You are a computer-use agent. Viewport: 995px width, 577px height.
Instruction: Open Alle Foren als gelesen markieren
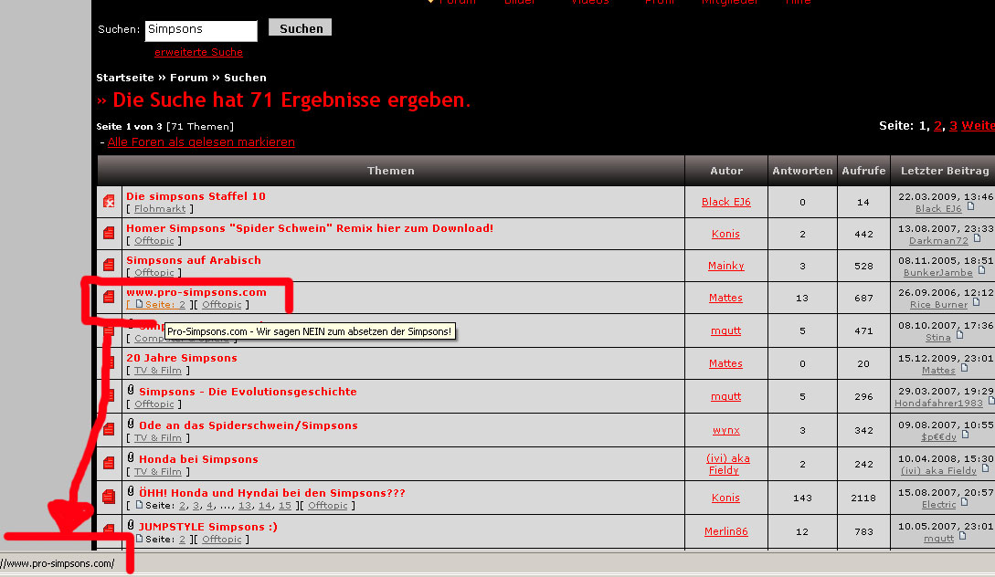201,142
